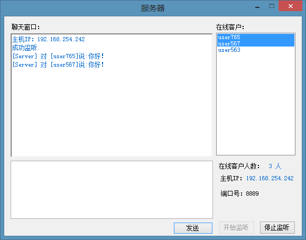This screenshot has height=240, width=306.
Task: Click the 停止监听 stop listening button
Action: [277, 227]
